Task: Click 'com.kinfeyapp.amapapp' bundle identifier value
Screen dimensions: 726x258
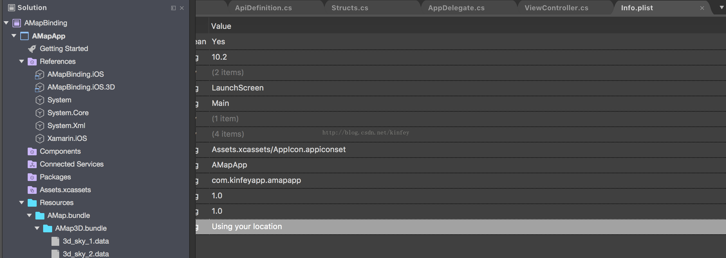Action: (x=256, y=180)
